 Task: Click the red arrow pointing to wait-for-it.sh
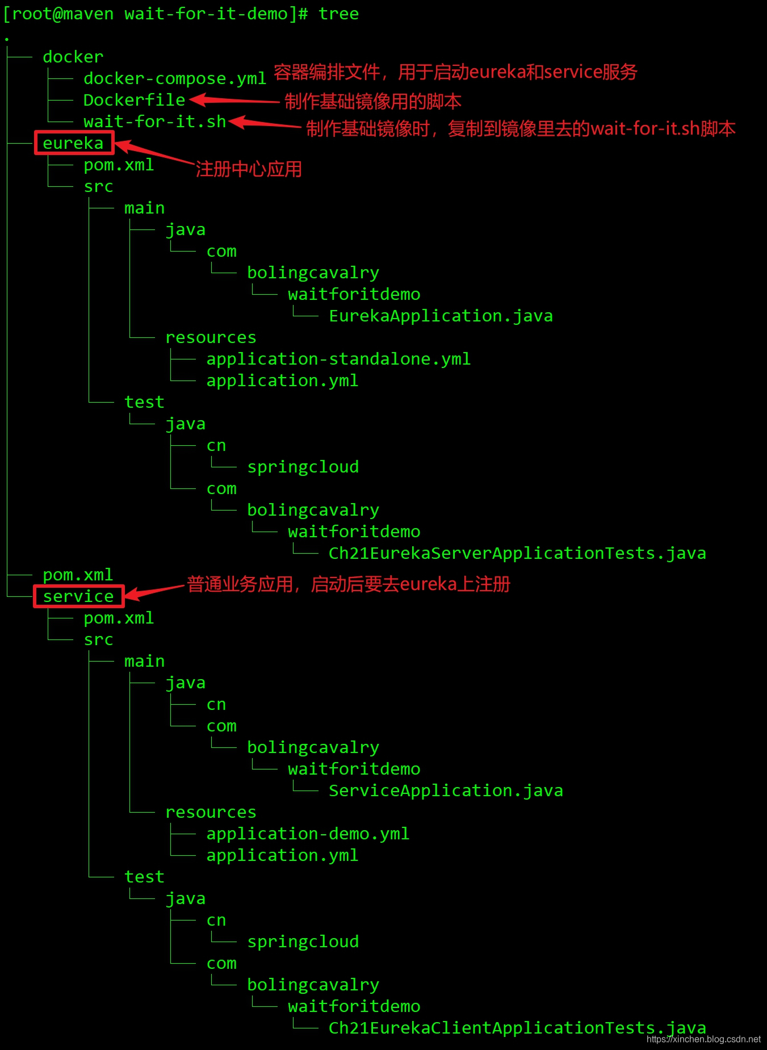coord(265,123)
